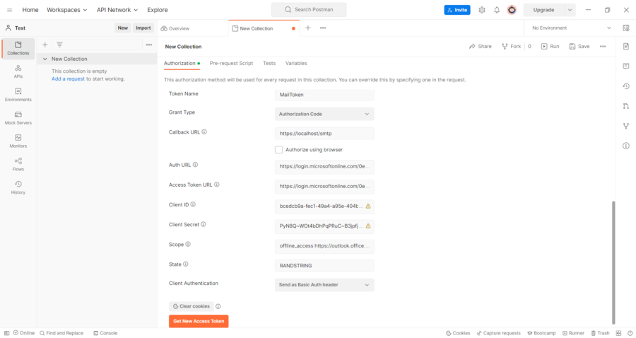Open collection info right sidebar icon

pos(626,146)
